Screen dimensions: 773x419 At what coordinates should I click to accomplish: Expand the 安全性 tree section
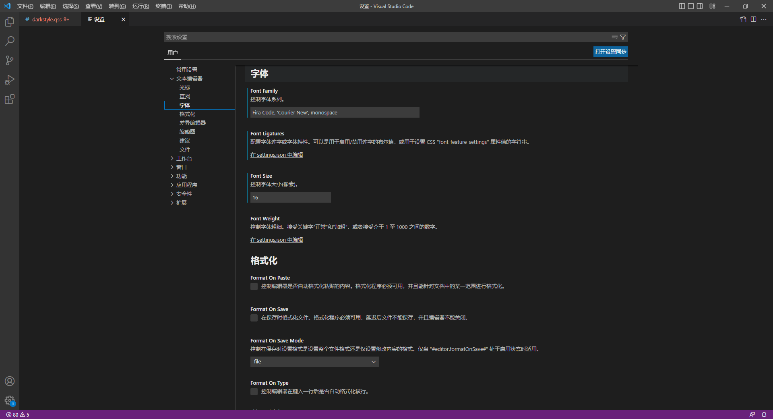[172, 194]
